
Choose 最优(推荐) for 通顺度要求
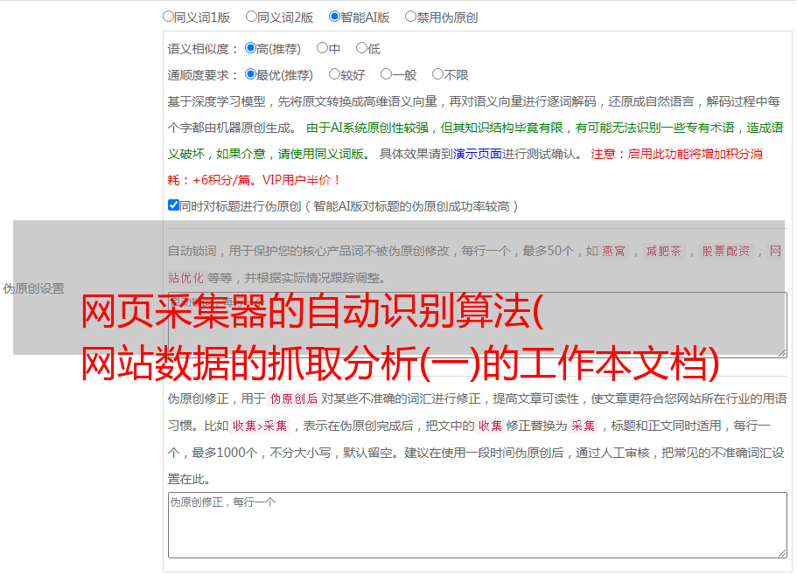click(250, 74)
